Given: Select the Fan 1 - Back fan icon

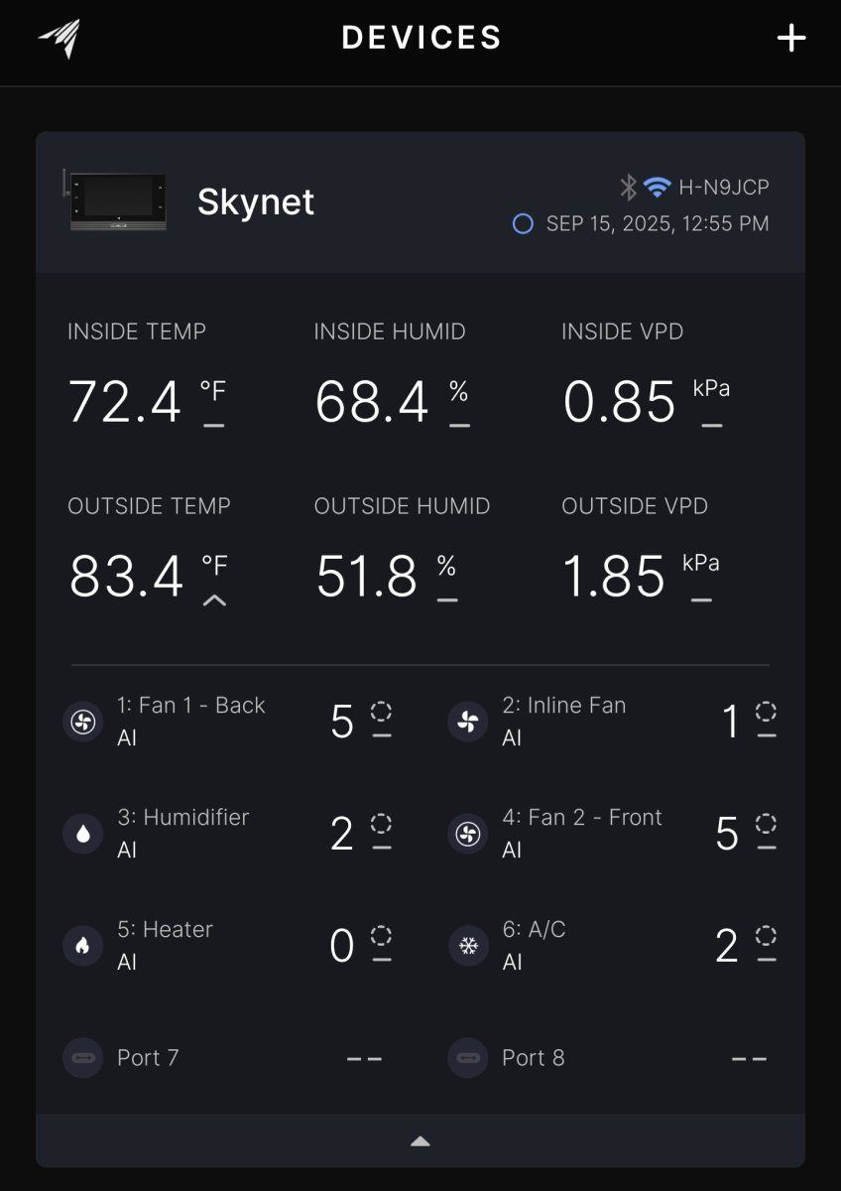Looking at the screenshot, I should pyautogui.click(x=83, y=722).
